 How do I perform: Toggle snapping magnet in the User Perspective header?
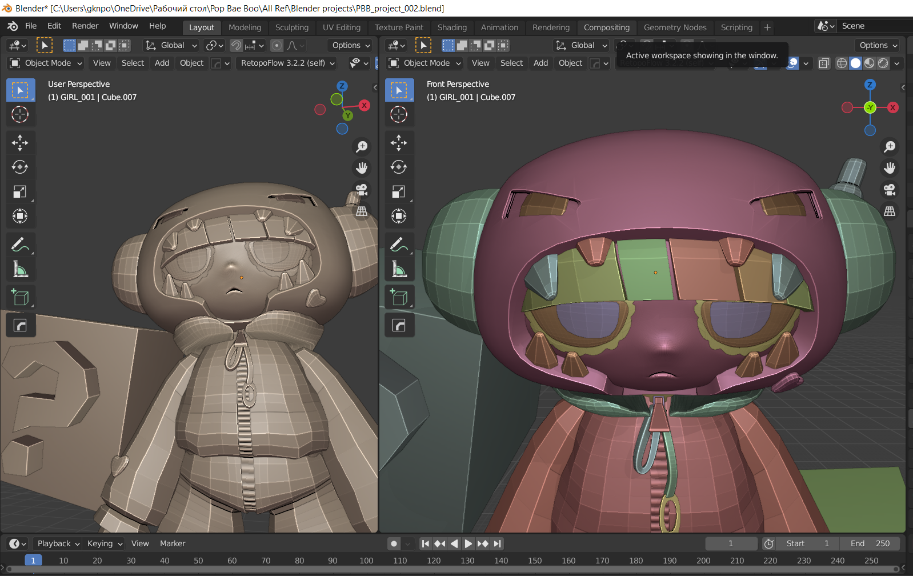[236, 45]
